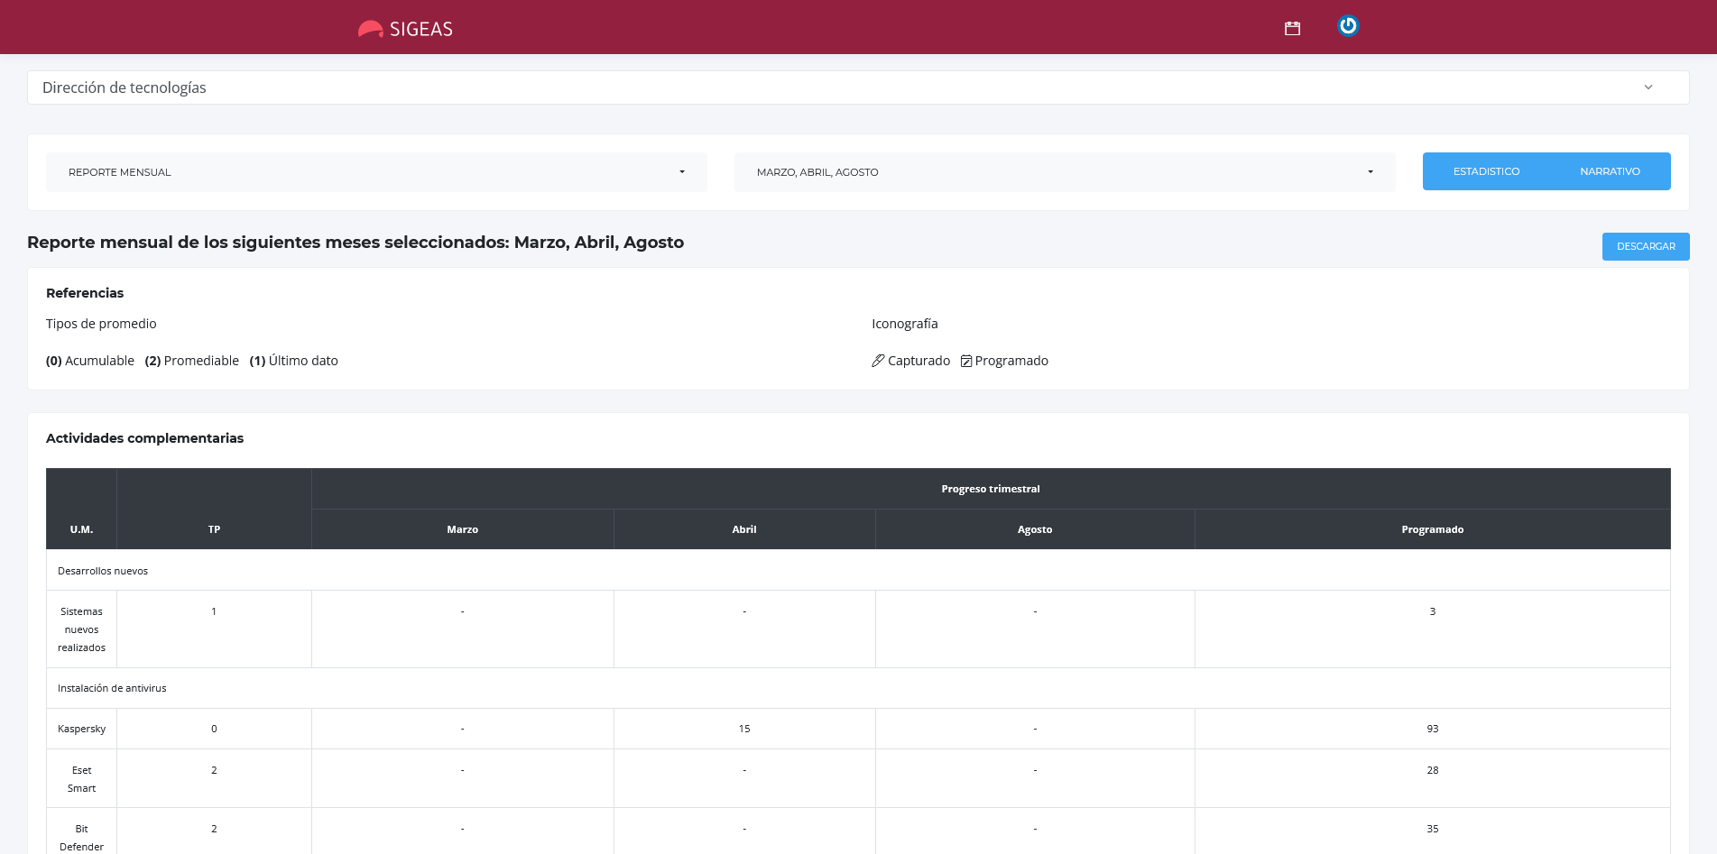1717x854 pixels.
Task: Open the REPORTE MENSUAL dropdown
Action: point(376,172)
